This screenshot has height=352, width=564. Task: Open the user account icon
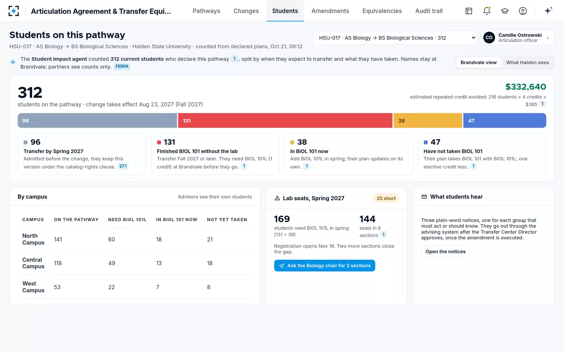point(523,11)
